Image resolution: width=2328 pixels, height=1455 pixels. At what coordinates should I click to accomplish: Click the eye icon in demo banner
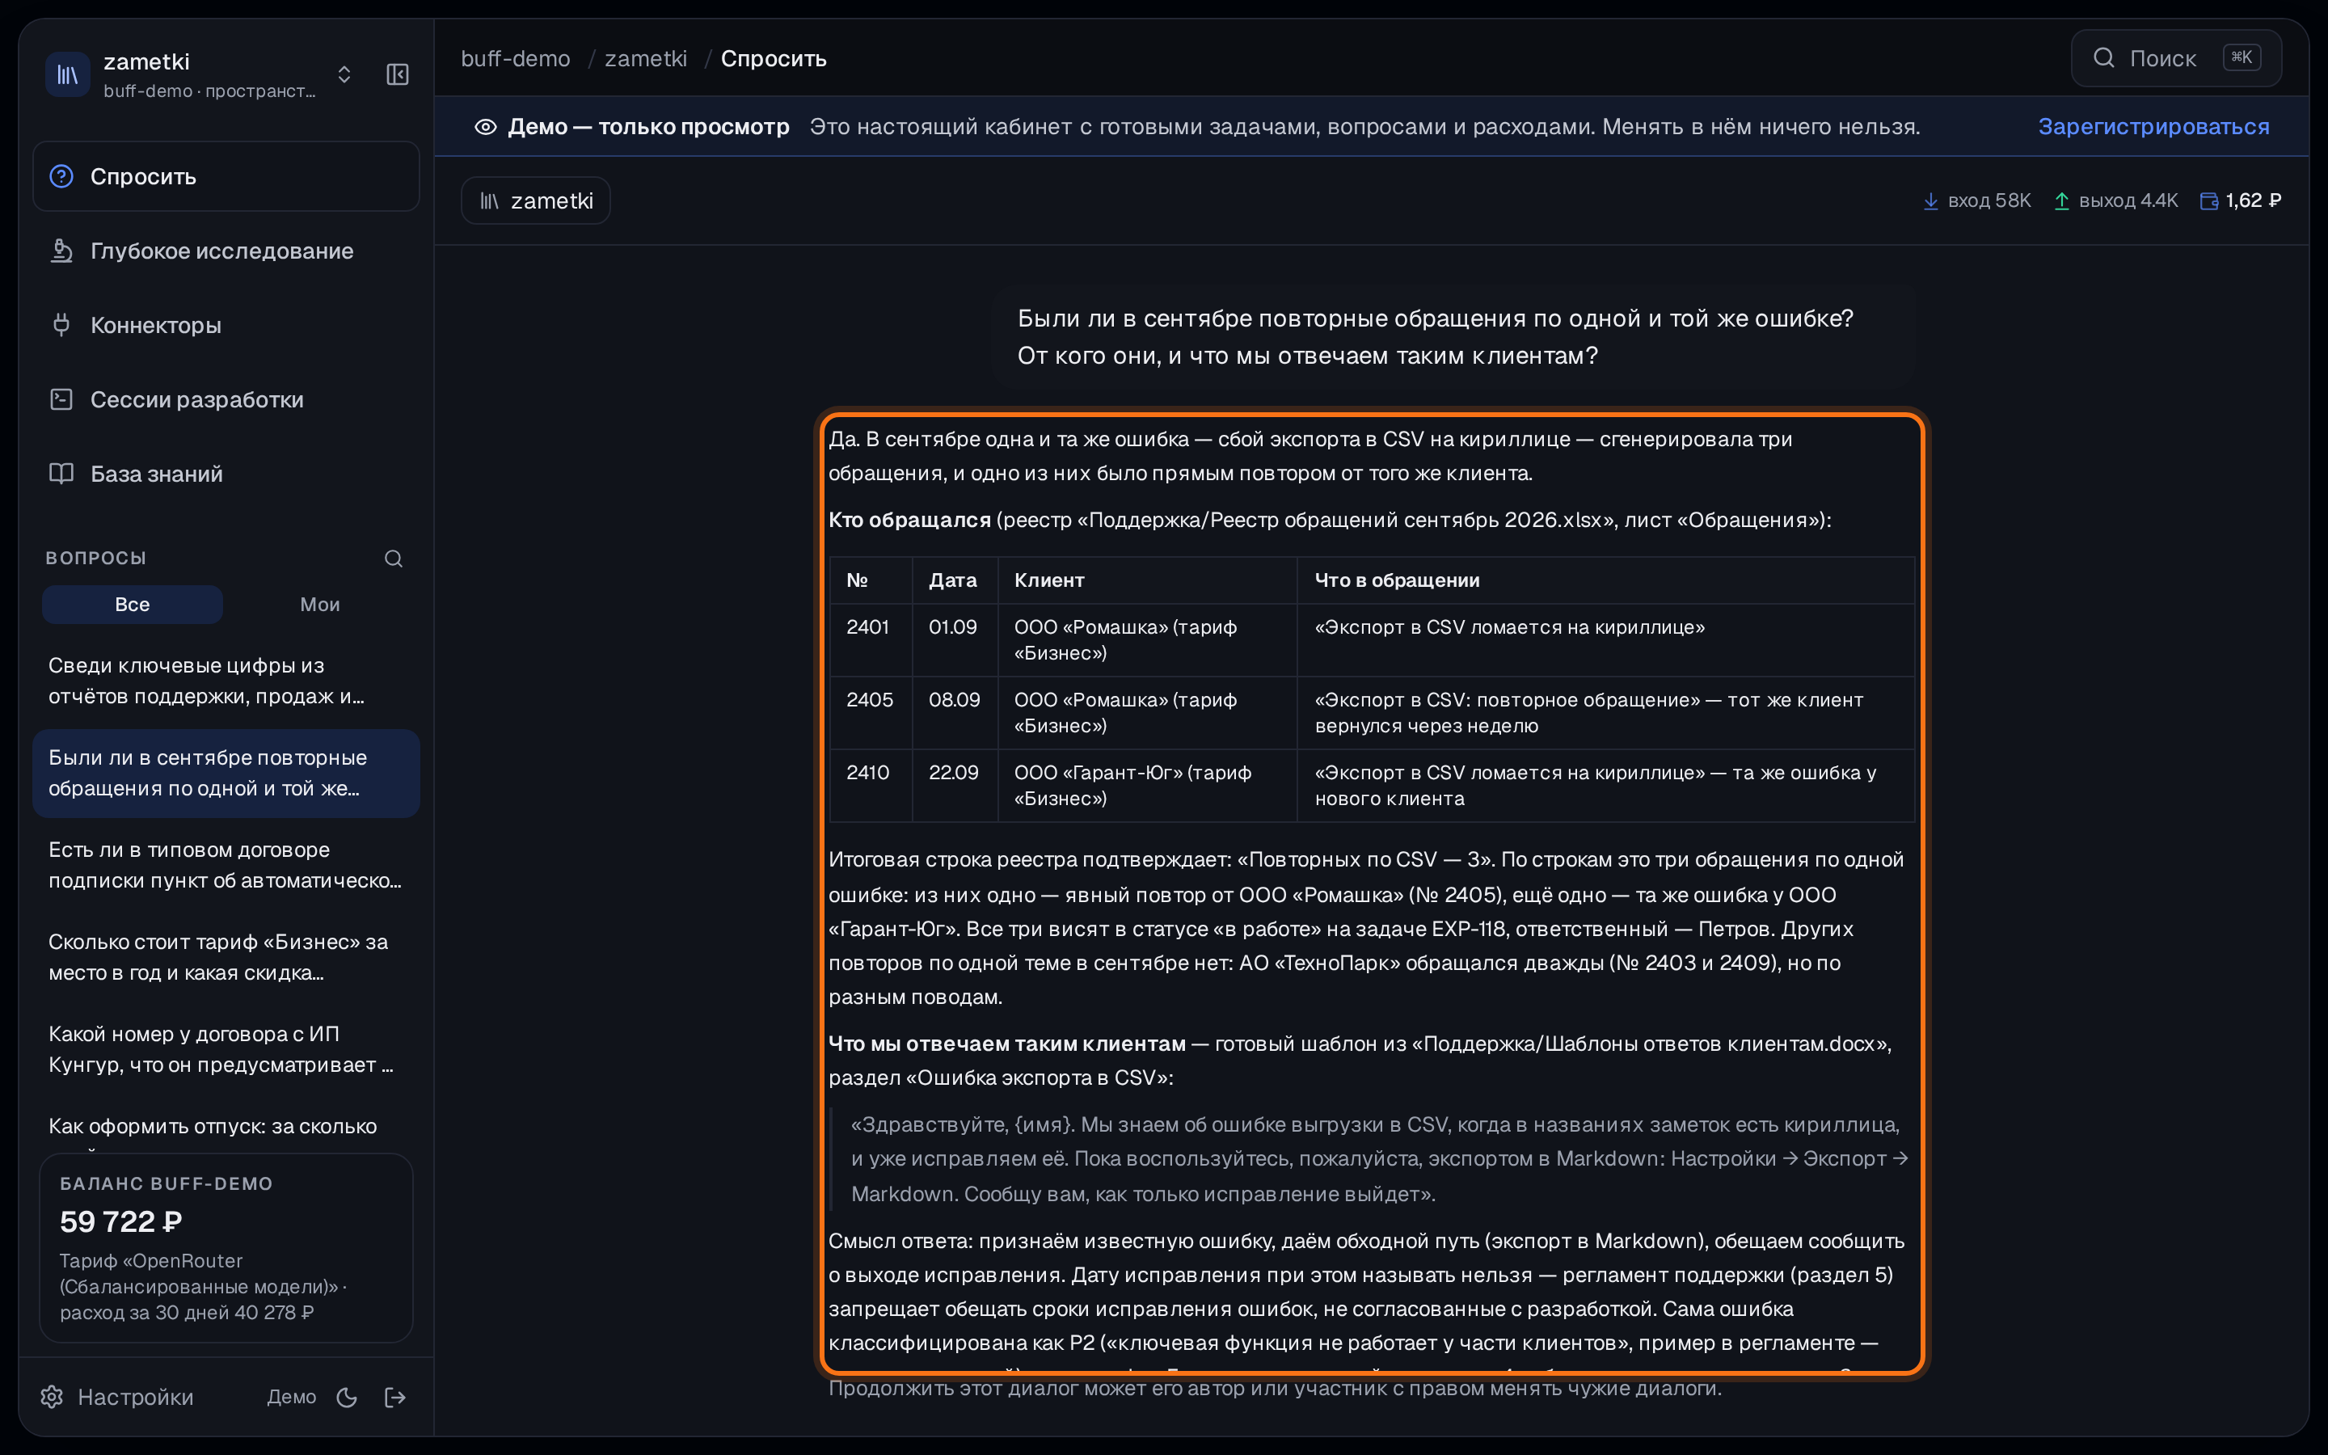(x=486, y=127)
